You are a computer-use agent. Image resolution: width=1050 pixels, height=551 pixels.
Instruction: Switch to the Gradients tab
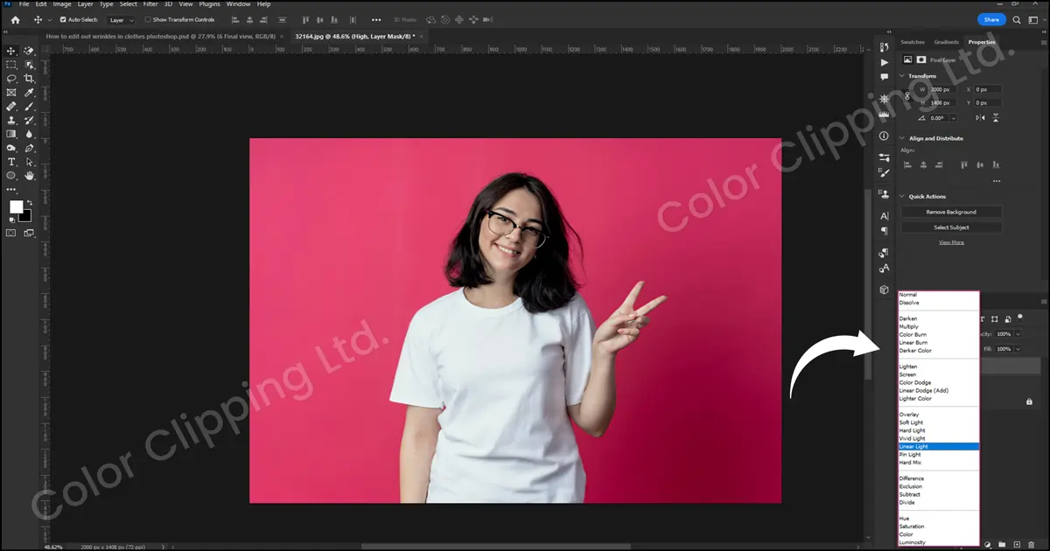click(946, 42)
